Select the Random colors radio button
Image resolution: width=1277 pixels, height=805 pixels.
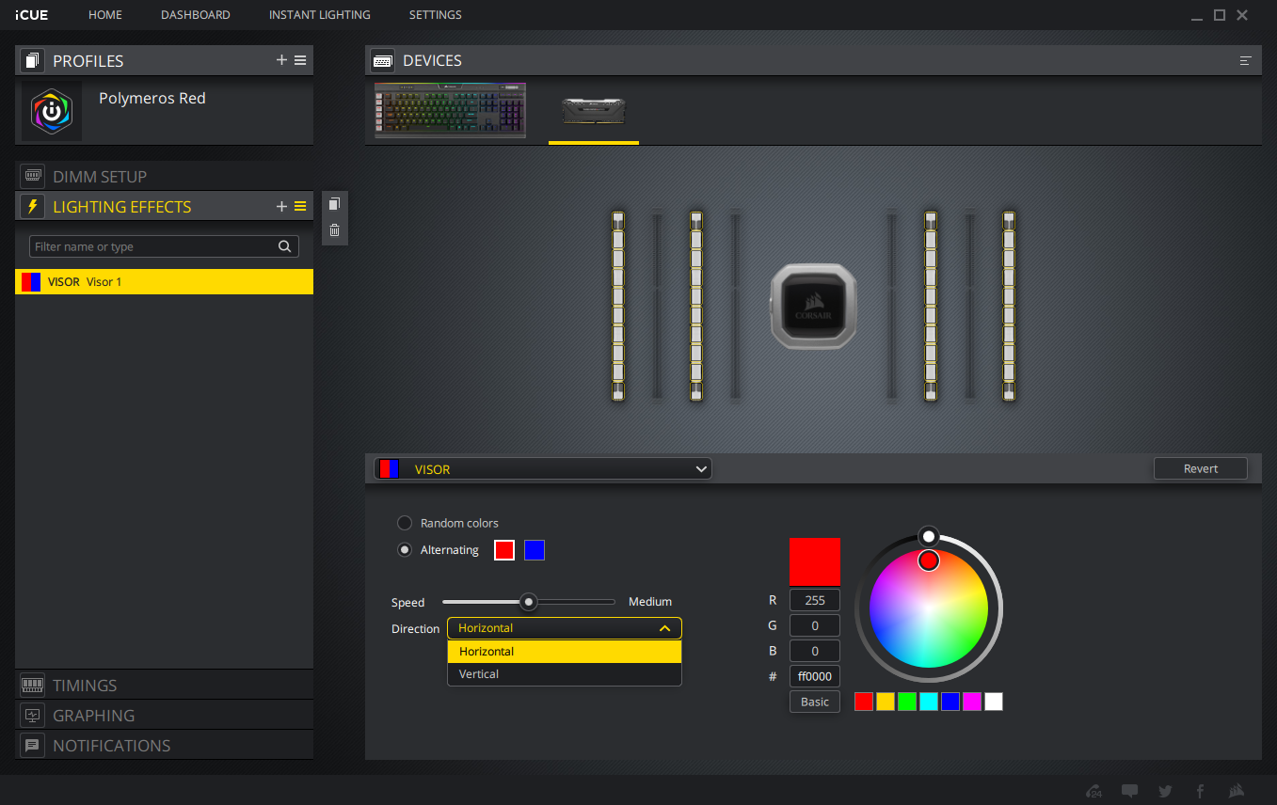click(405, 523)
